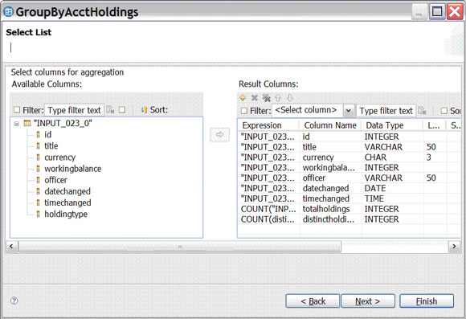466x319 pixels.
Task: Click the CHAR data type cell
Action: click(376, 157)
